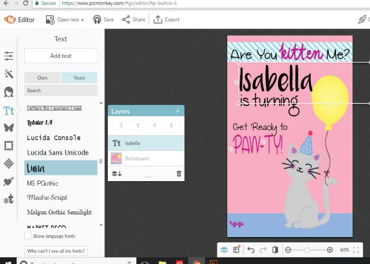Open the Basic Edits adjustments tool
Image resolution: width=370 pixels, height=264 pixels.
[8, 56]
